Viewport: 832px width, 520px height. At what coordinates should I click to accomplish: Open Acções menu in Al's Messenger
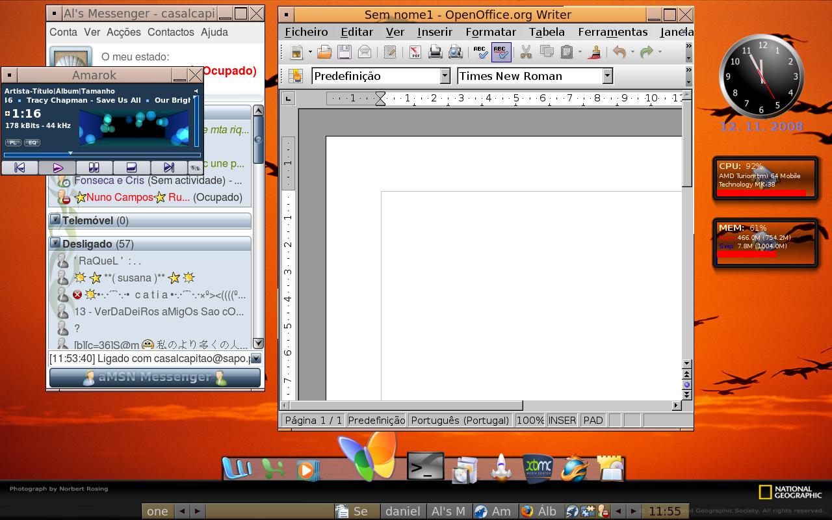coord(123,32)
